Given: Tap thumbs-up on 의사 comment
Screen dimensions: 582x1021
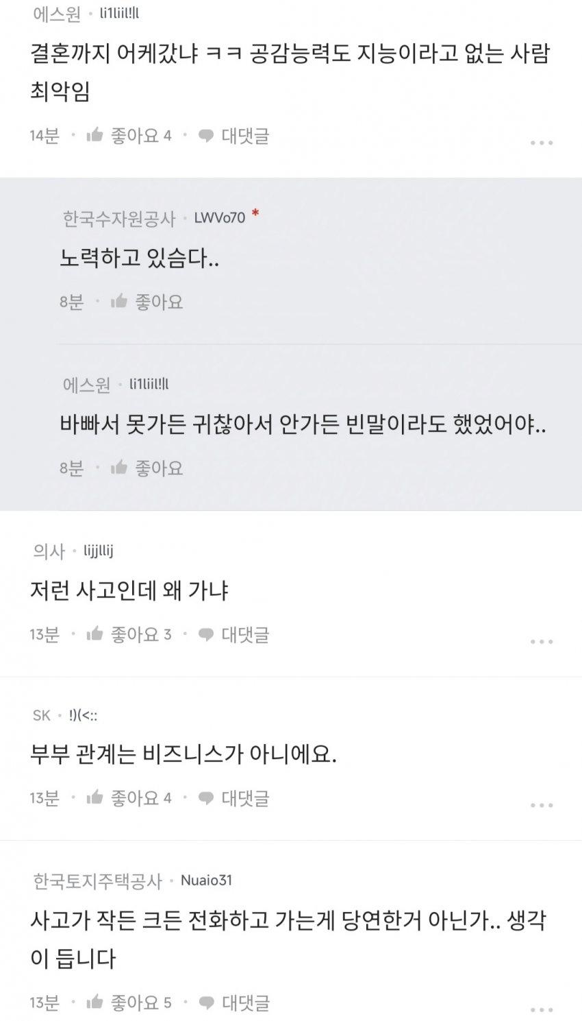Looking at the screenshot, I should [94, 634].
